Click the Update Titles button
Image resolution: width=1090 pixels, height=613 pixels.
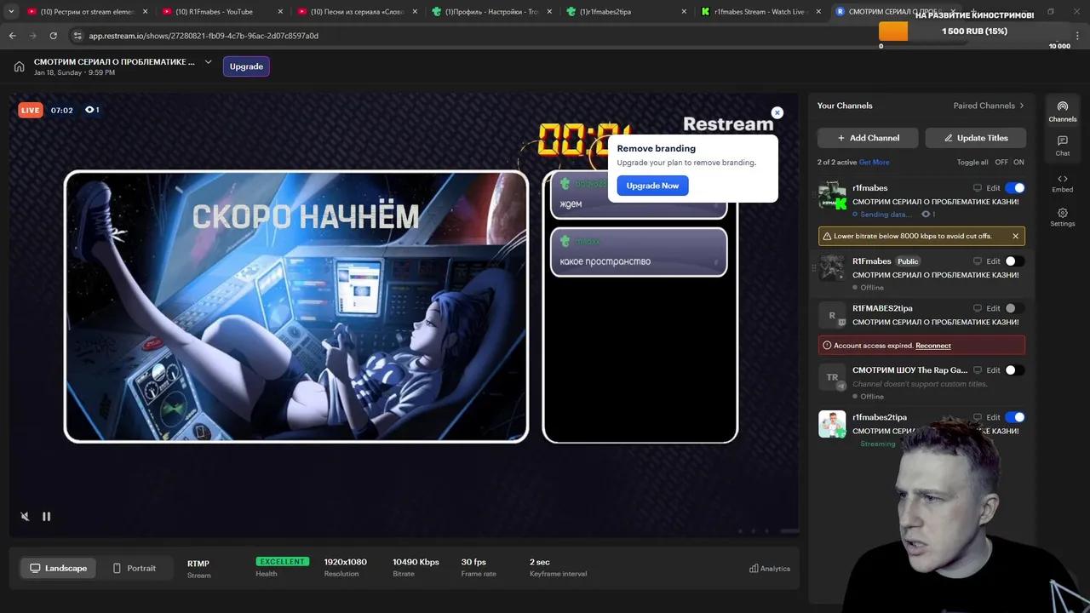[975, 138]
